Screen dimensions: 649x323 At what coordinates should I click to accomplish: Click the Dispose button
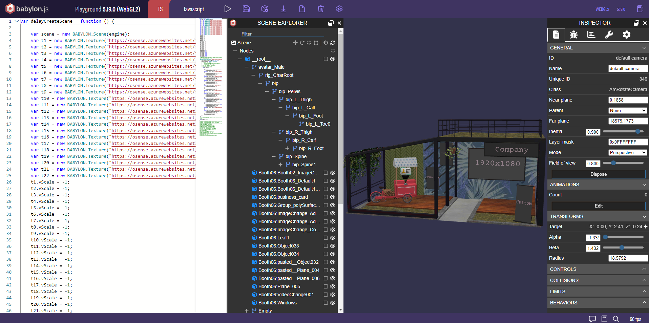[599, 174]
